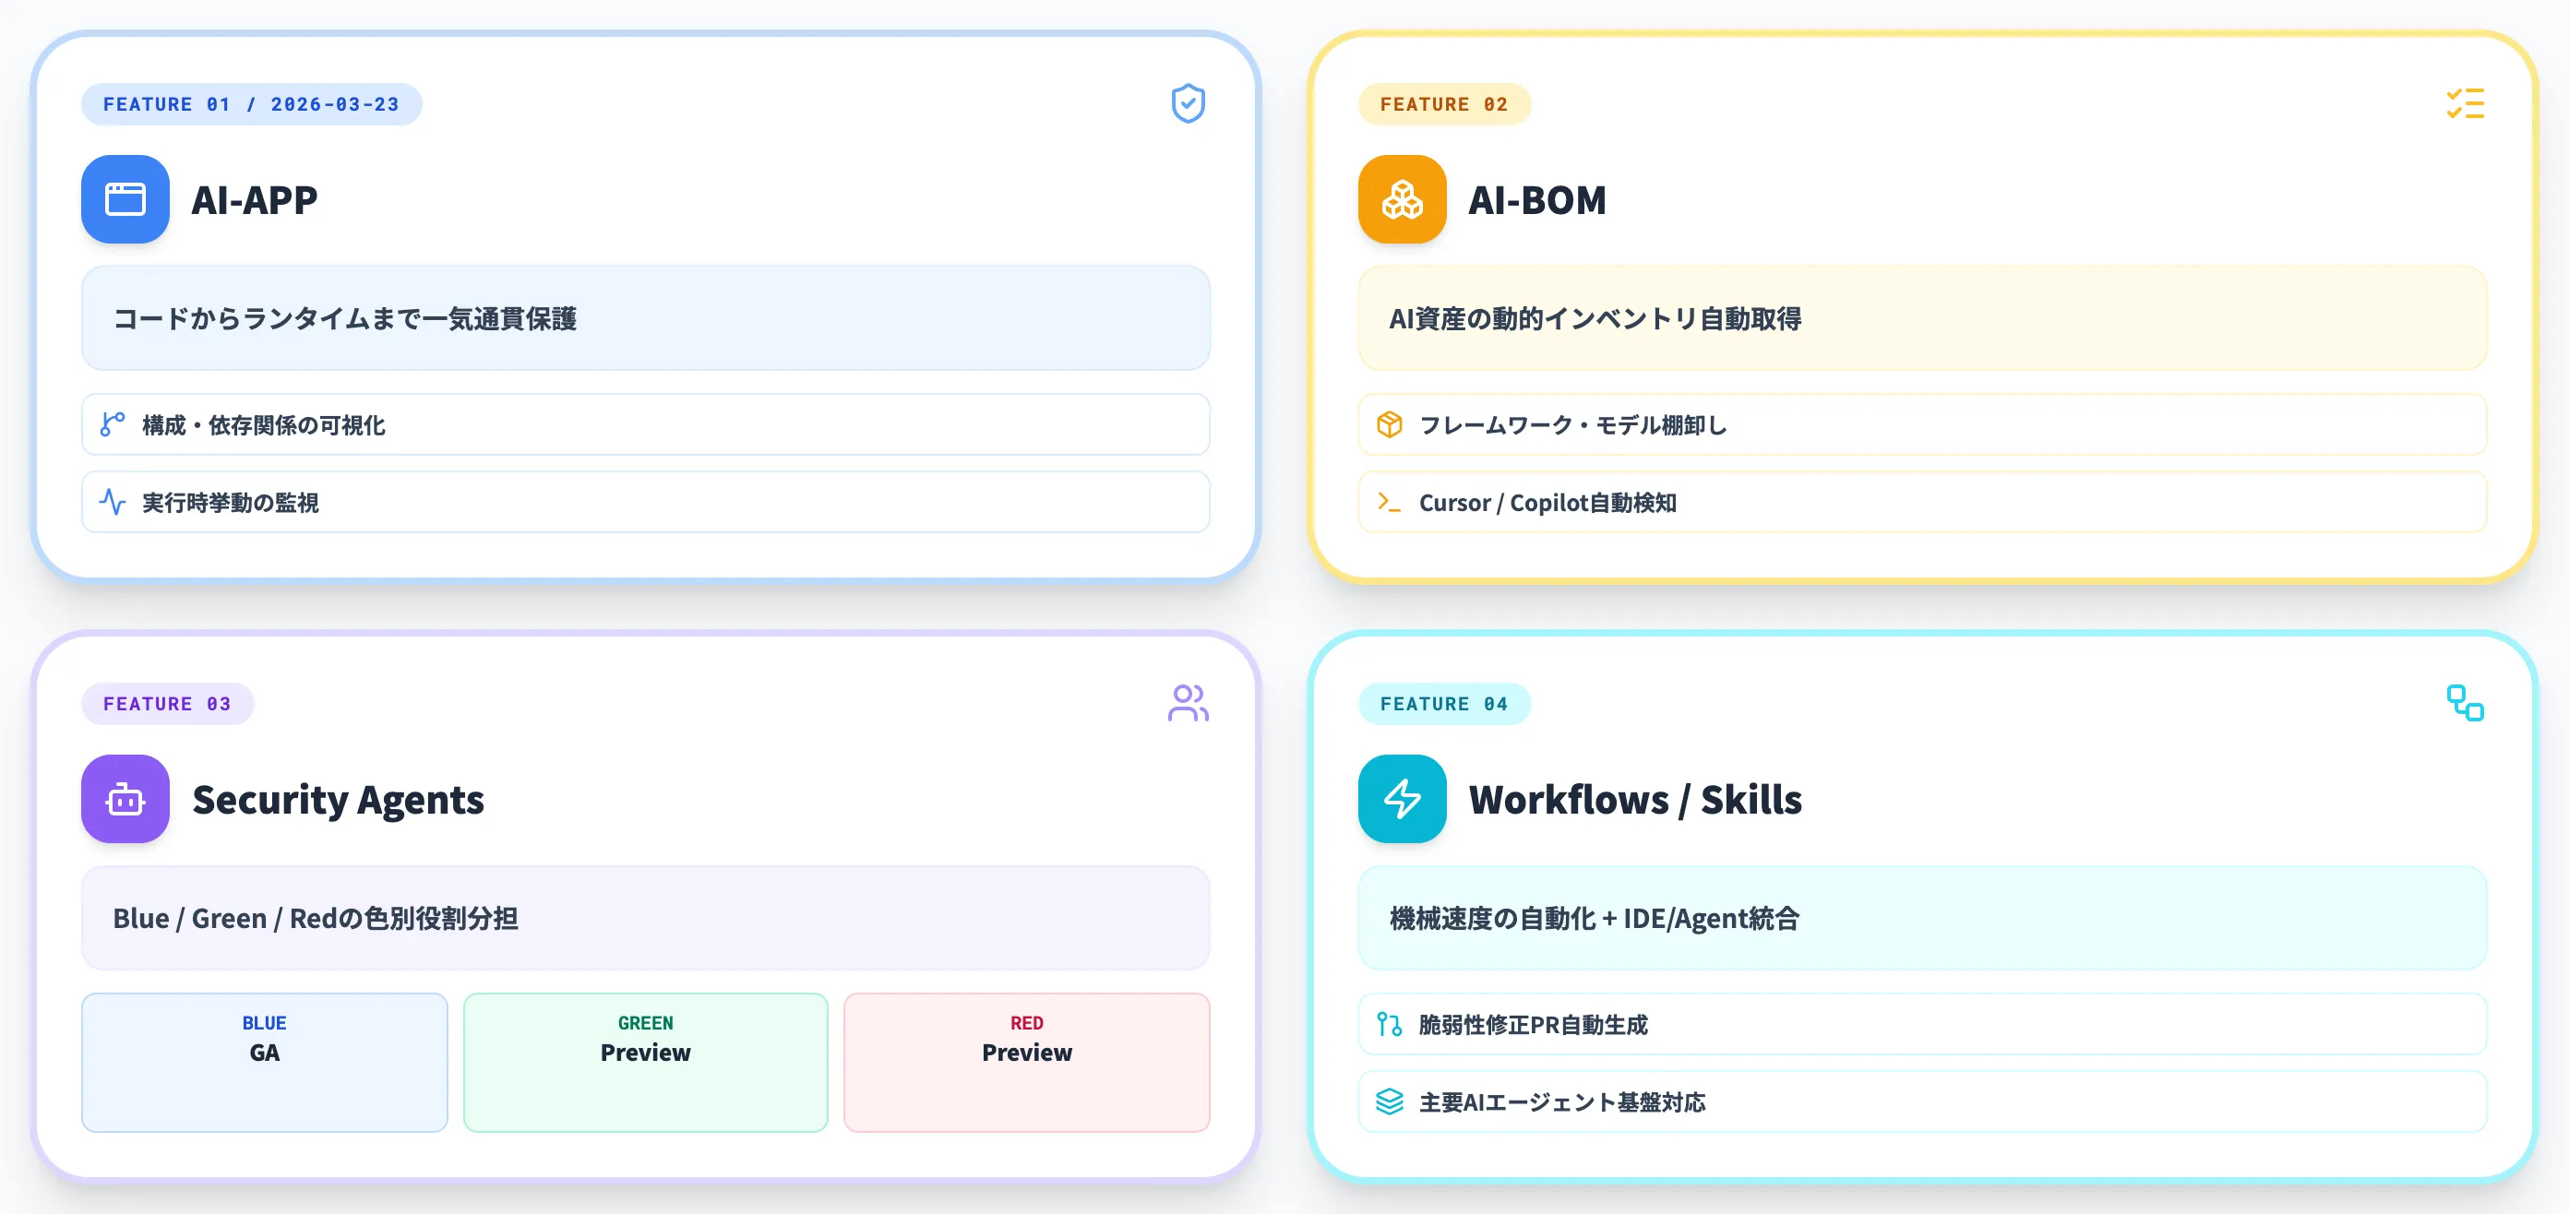Select the FEATURE 04 badge
Screen dimensions: 2569x1214
[1444, 704]
